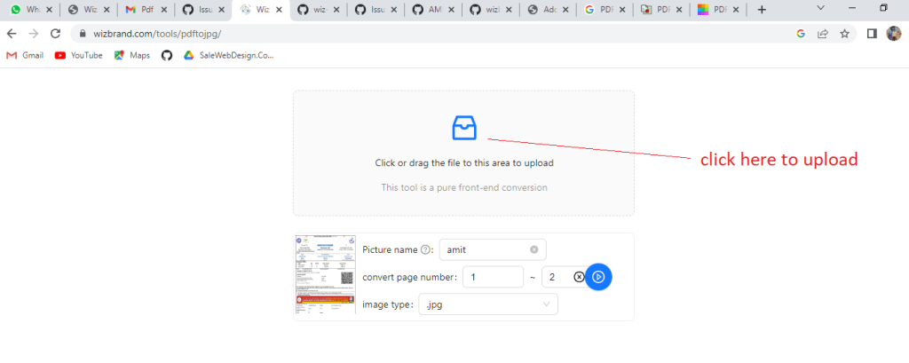Bookmark this page with the star icon
Viewport: 909px width, 363px height.
pos(845,34)
